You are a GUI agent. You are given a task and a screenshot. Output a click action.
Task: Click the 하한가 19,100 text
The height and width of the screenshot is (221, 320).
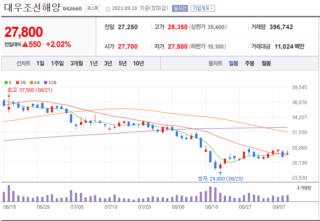click(207, 47)
